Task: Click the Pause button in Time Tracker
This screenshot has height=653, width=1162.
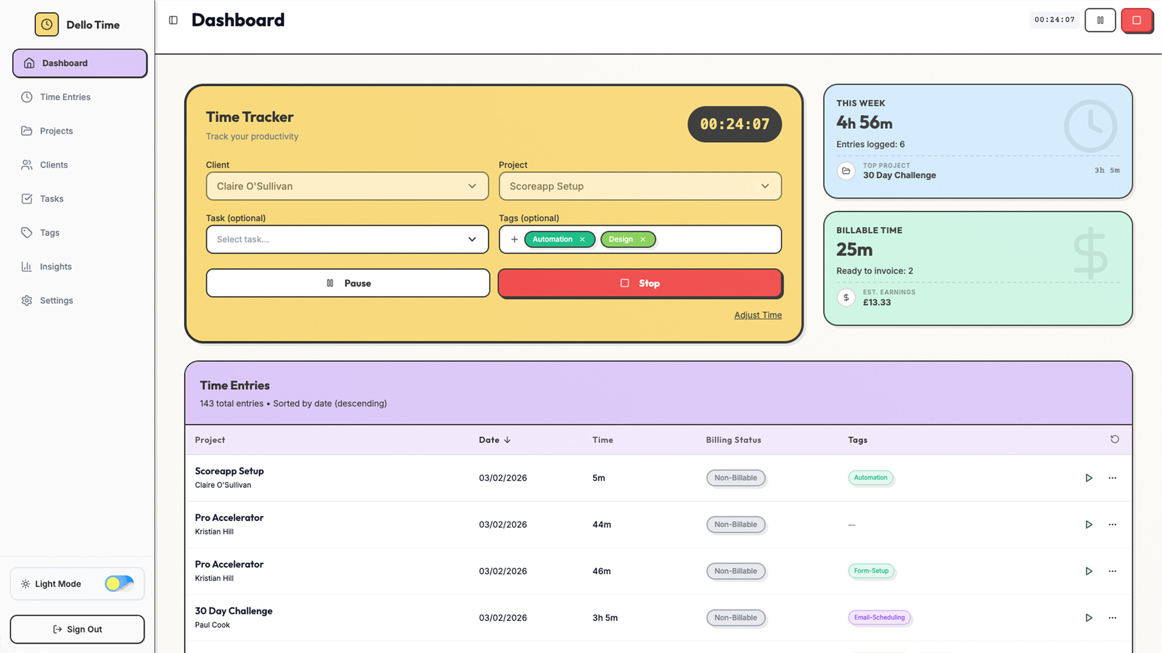Action: [x=347, y=283]
